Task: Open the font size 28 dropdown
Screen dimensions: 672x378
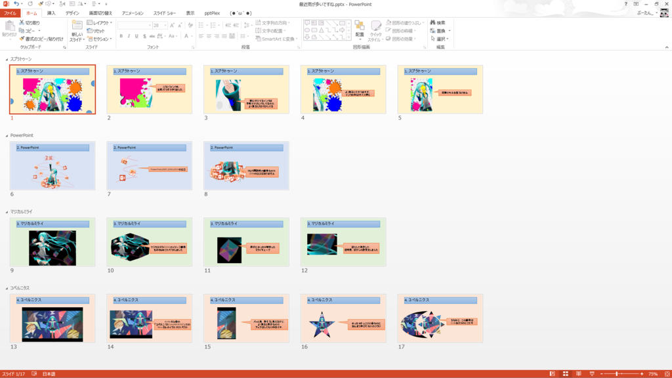Action: coord(165,26)
